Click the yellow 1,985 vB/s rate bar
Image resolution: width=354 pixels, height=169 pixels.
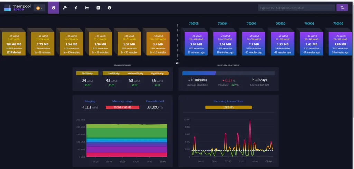[x=229, y=107]
